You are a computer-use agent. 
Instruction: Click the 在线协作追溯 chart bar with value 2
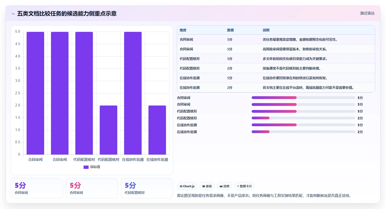coord(157,130)
